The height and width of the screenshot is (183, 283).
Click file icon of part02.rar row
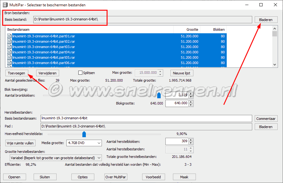tap(9, 41)
